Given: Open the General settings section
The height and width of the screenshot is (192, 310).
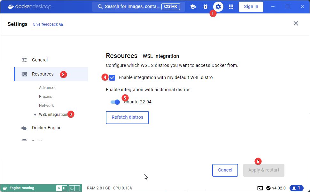Looking at the screenshot, I should tap(40, 60).
